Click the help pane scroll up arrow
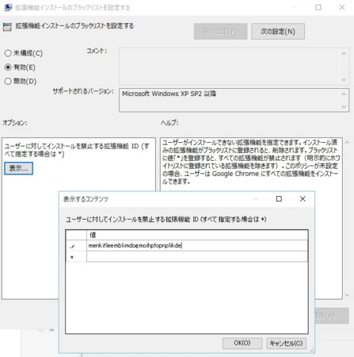Image resolution: width=354 pixels, height=357 pixels. [347, 143]
